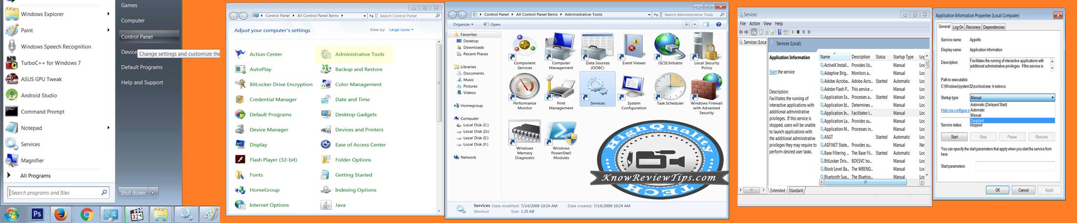This screenshot has height=223, width=1077.
Task: Switch to Standard tab in Services
Action: (796, 191)
